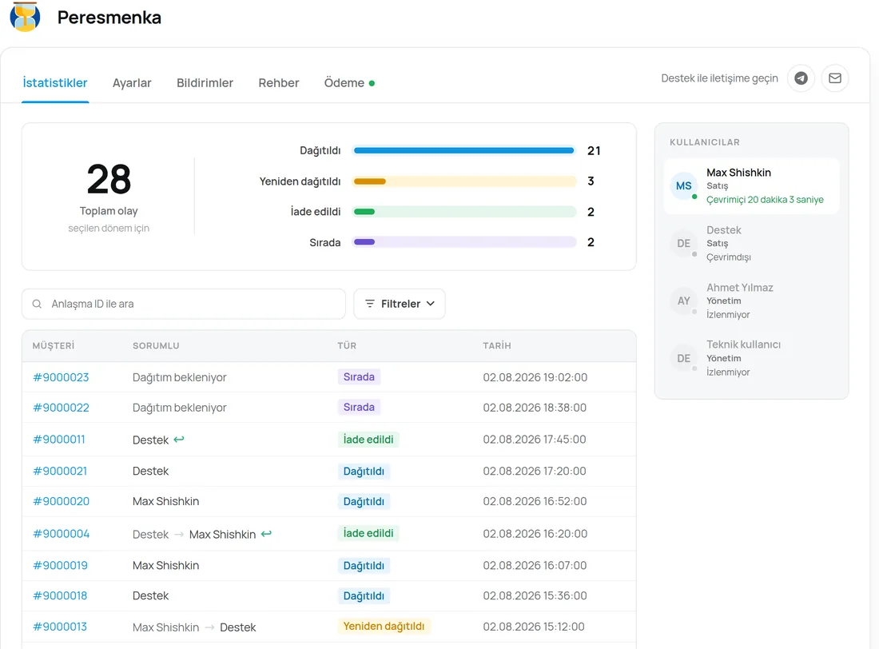This screenshot has height=649, width=879.
Task: Click Dağıtıldı tag in #9000021 row
Action: [364, 472]
